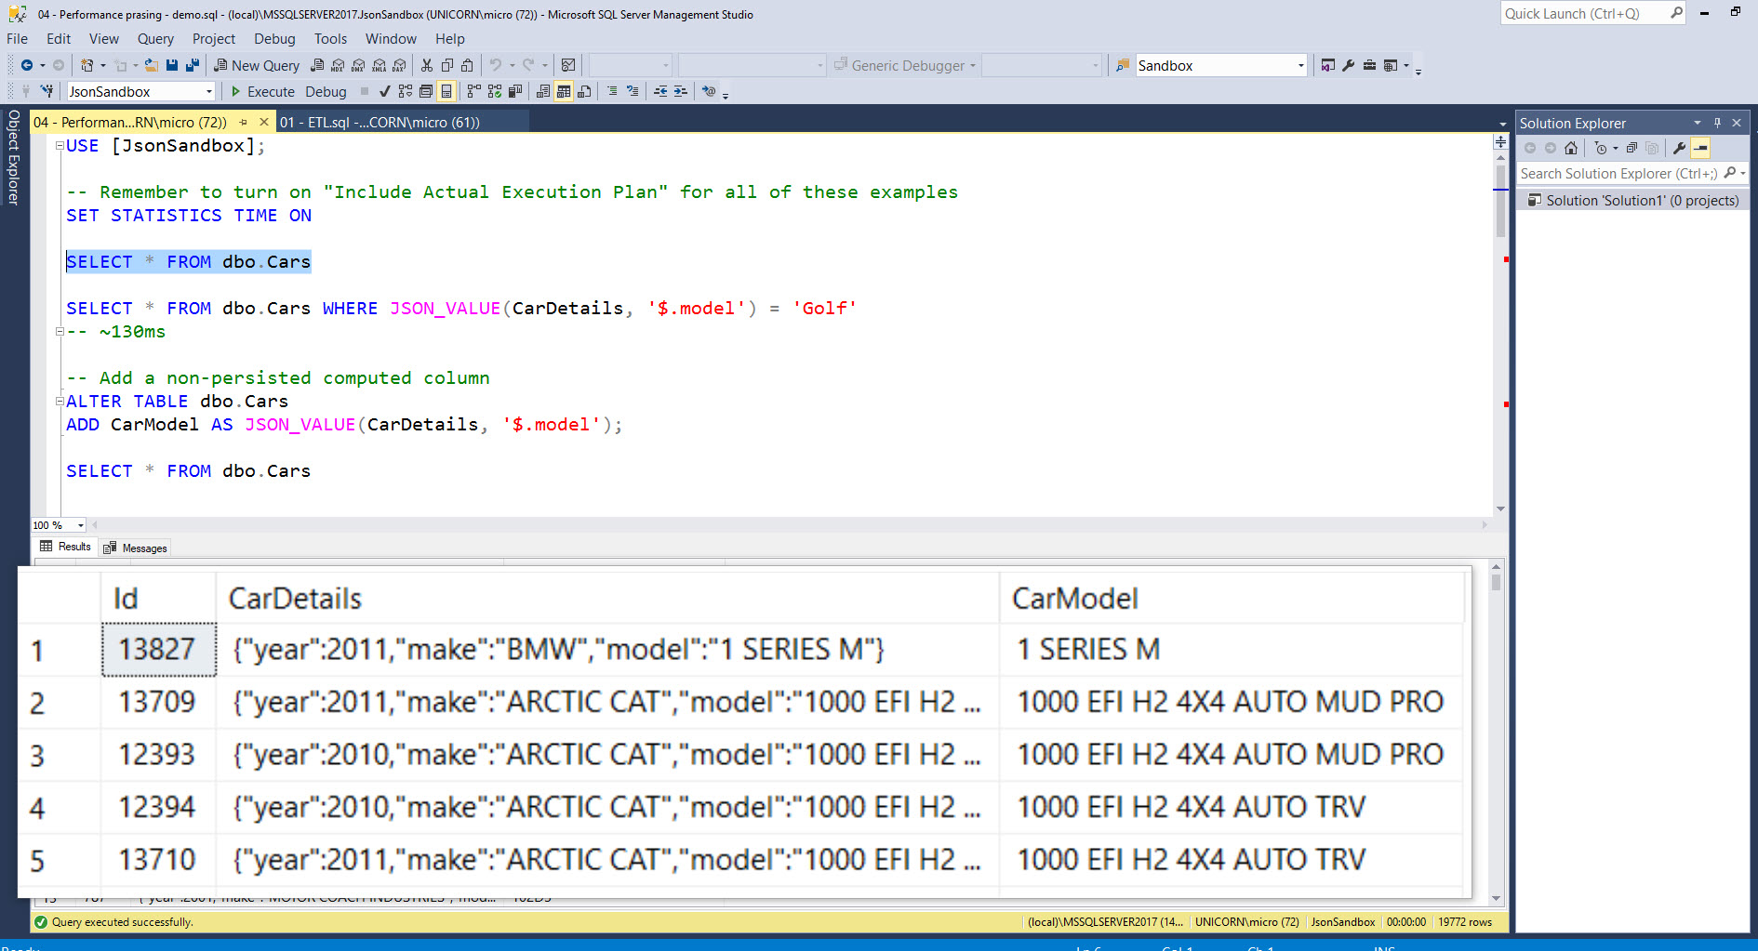Click the Solution Explorer Home icon
Image resolution: width=1758 pixels, height=951 pixels.
(1571, 148)
